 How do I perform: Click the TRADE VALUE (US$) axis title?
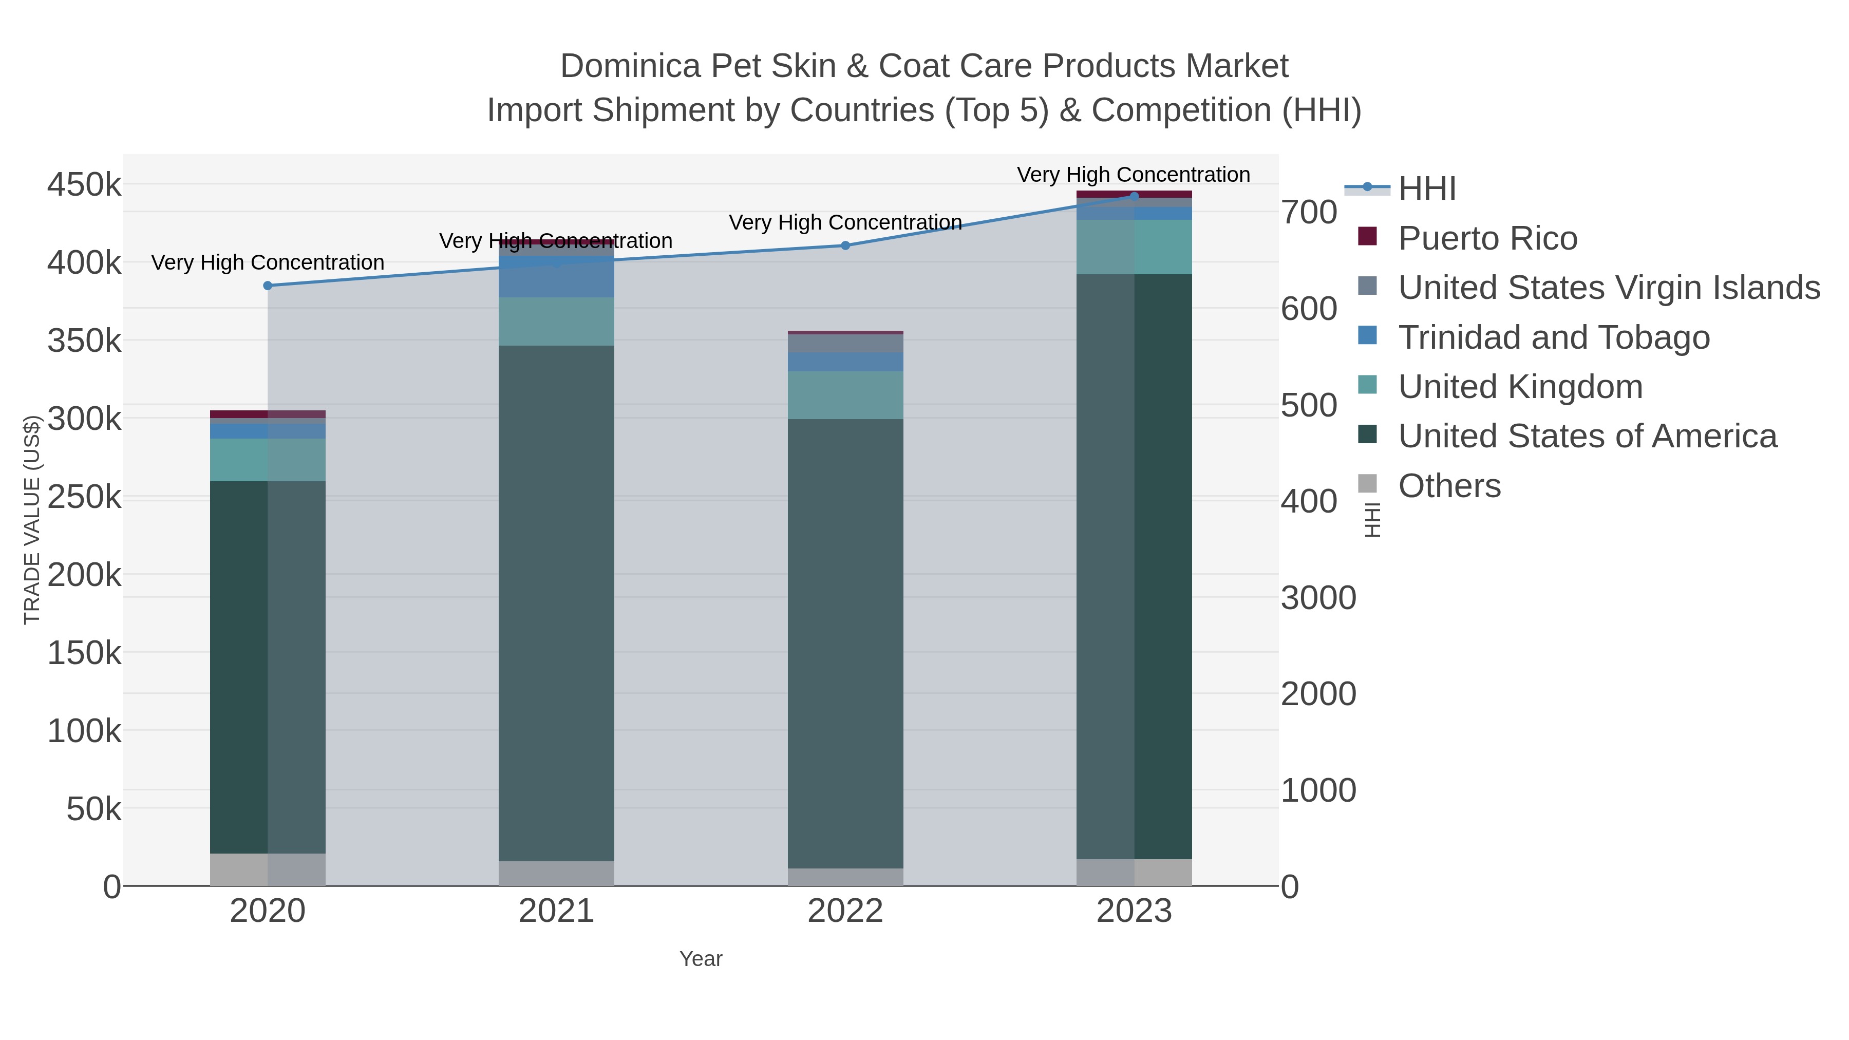pos(32,520)
